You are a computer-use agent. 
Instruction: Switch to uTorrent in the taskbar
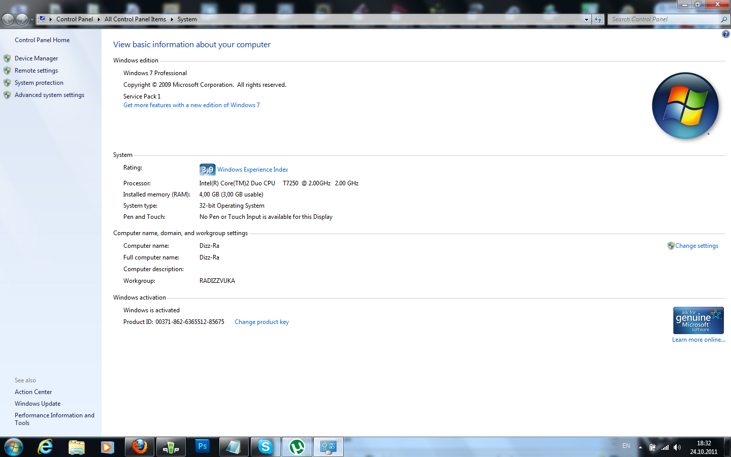tap(297, 447)
